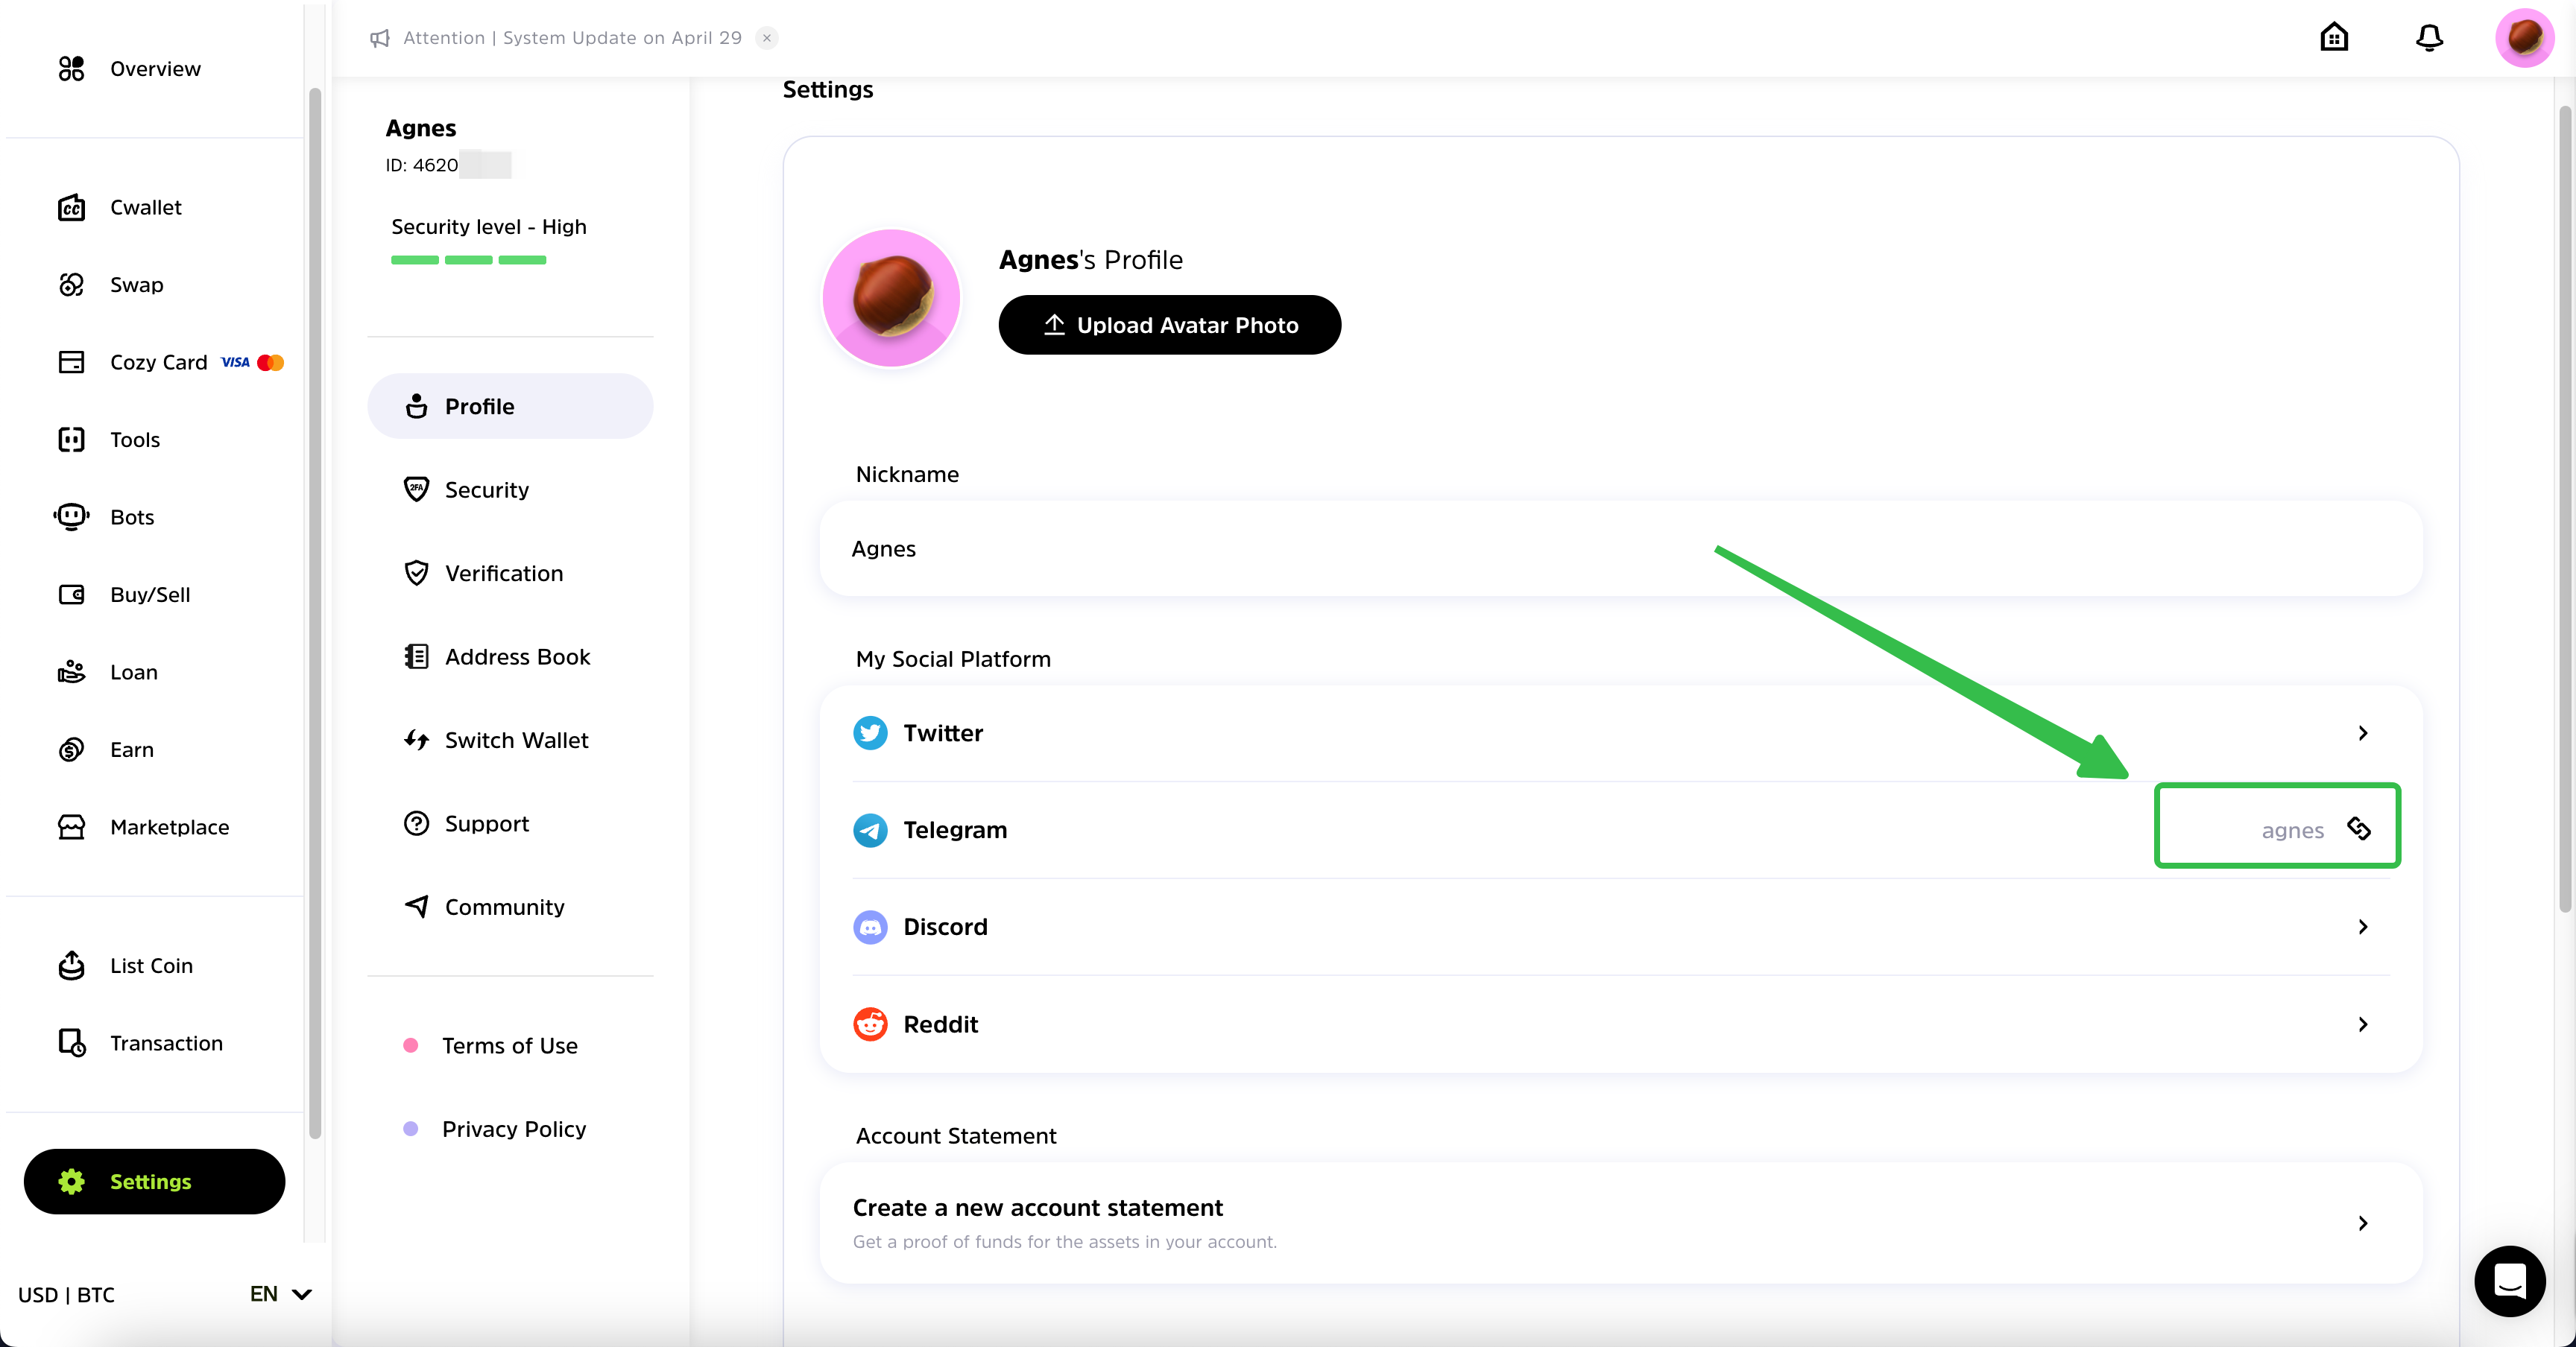Click the notification bell icon
The width and height of the screenshot is (2576, 1347).
(2429, 38)
